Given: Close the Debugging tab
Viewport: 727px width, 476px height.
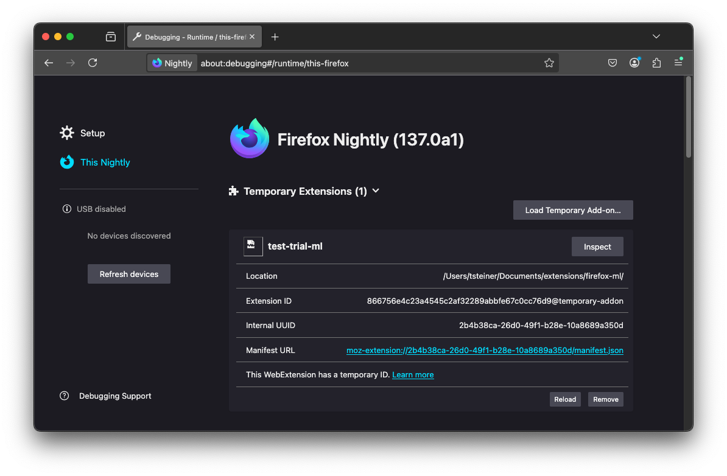Looking at the screenshot, I should click(252, 37).
